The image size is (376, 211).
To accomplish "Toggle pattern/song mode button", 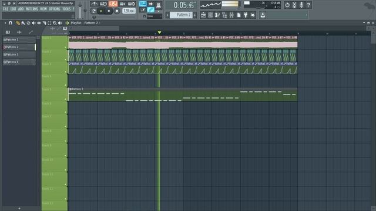I will [93, 11].
